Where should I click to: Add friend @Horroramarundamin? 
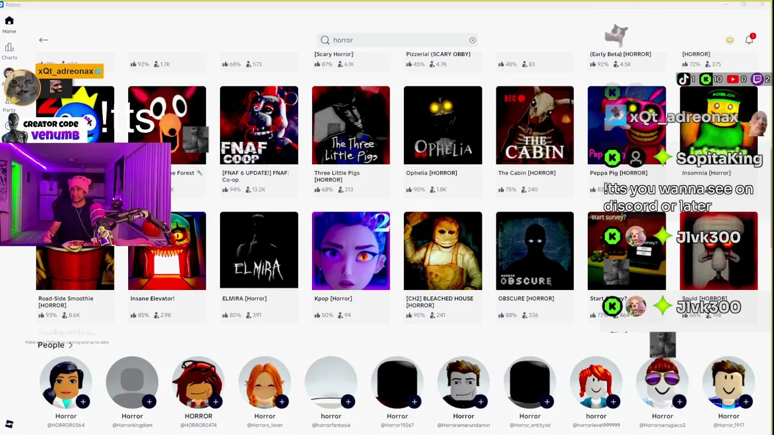pos(481,402)
